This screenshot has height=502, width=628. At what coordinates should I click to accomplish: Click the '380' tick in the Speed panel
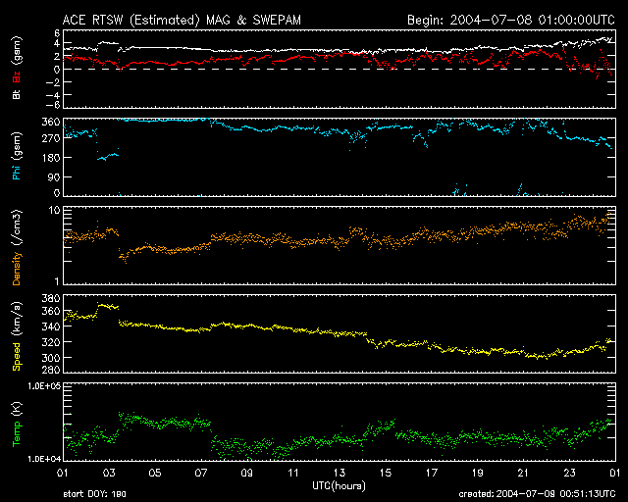coord(51,299)
